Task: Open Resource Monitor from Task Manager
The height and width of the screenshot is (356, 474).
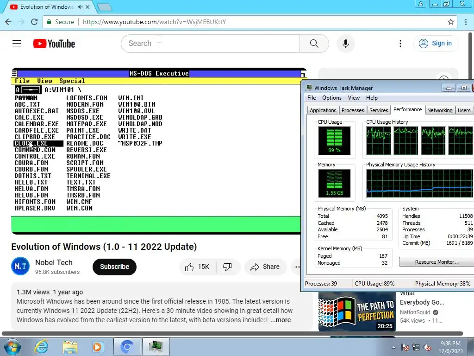Action: [x=437, y=262]
